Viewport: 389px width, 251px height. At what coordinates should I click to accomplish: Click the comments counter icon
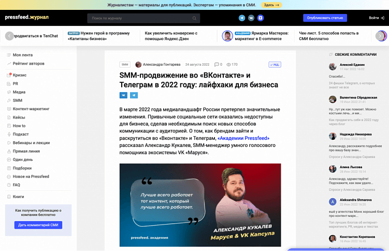tap(217, 64)
